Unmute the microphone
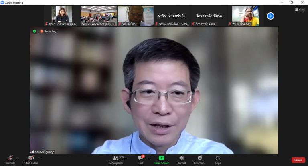Screen dimensions: 308x166 pyautogui.click(x=10, y=158)
